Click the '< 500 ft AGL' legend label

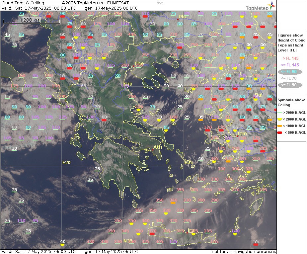coord(295,132)
